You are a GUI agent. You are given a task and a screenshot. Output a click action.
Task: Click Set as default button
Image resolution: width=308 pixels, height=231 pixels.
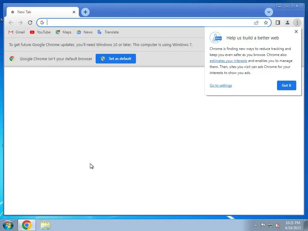[116, 59]
